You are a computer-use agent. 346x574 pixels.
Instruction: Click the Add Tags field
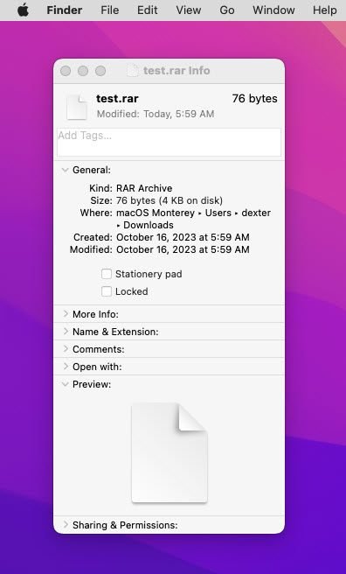[170, 143]
